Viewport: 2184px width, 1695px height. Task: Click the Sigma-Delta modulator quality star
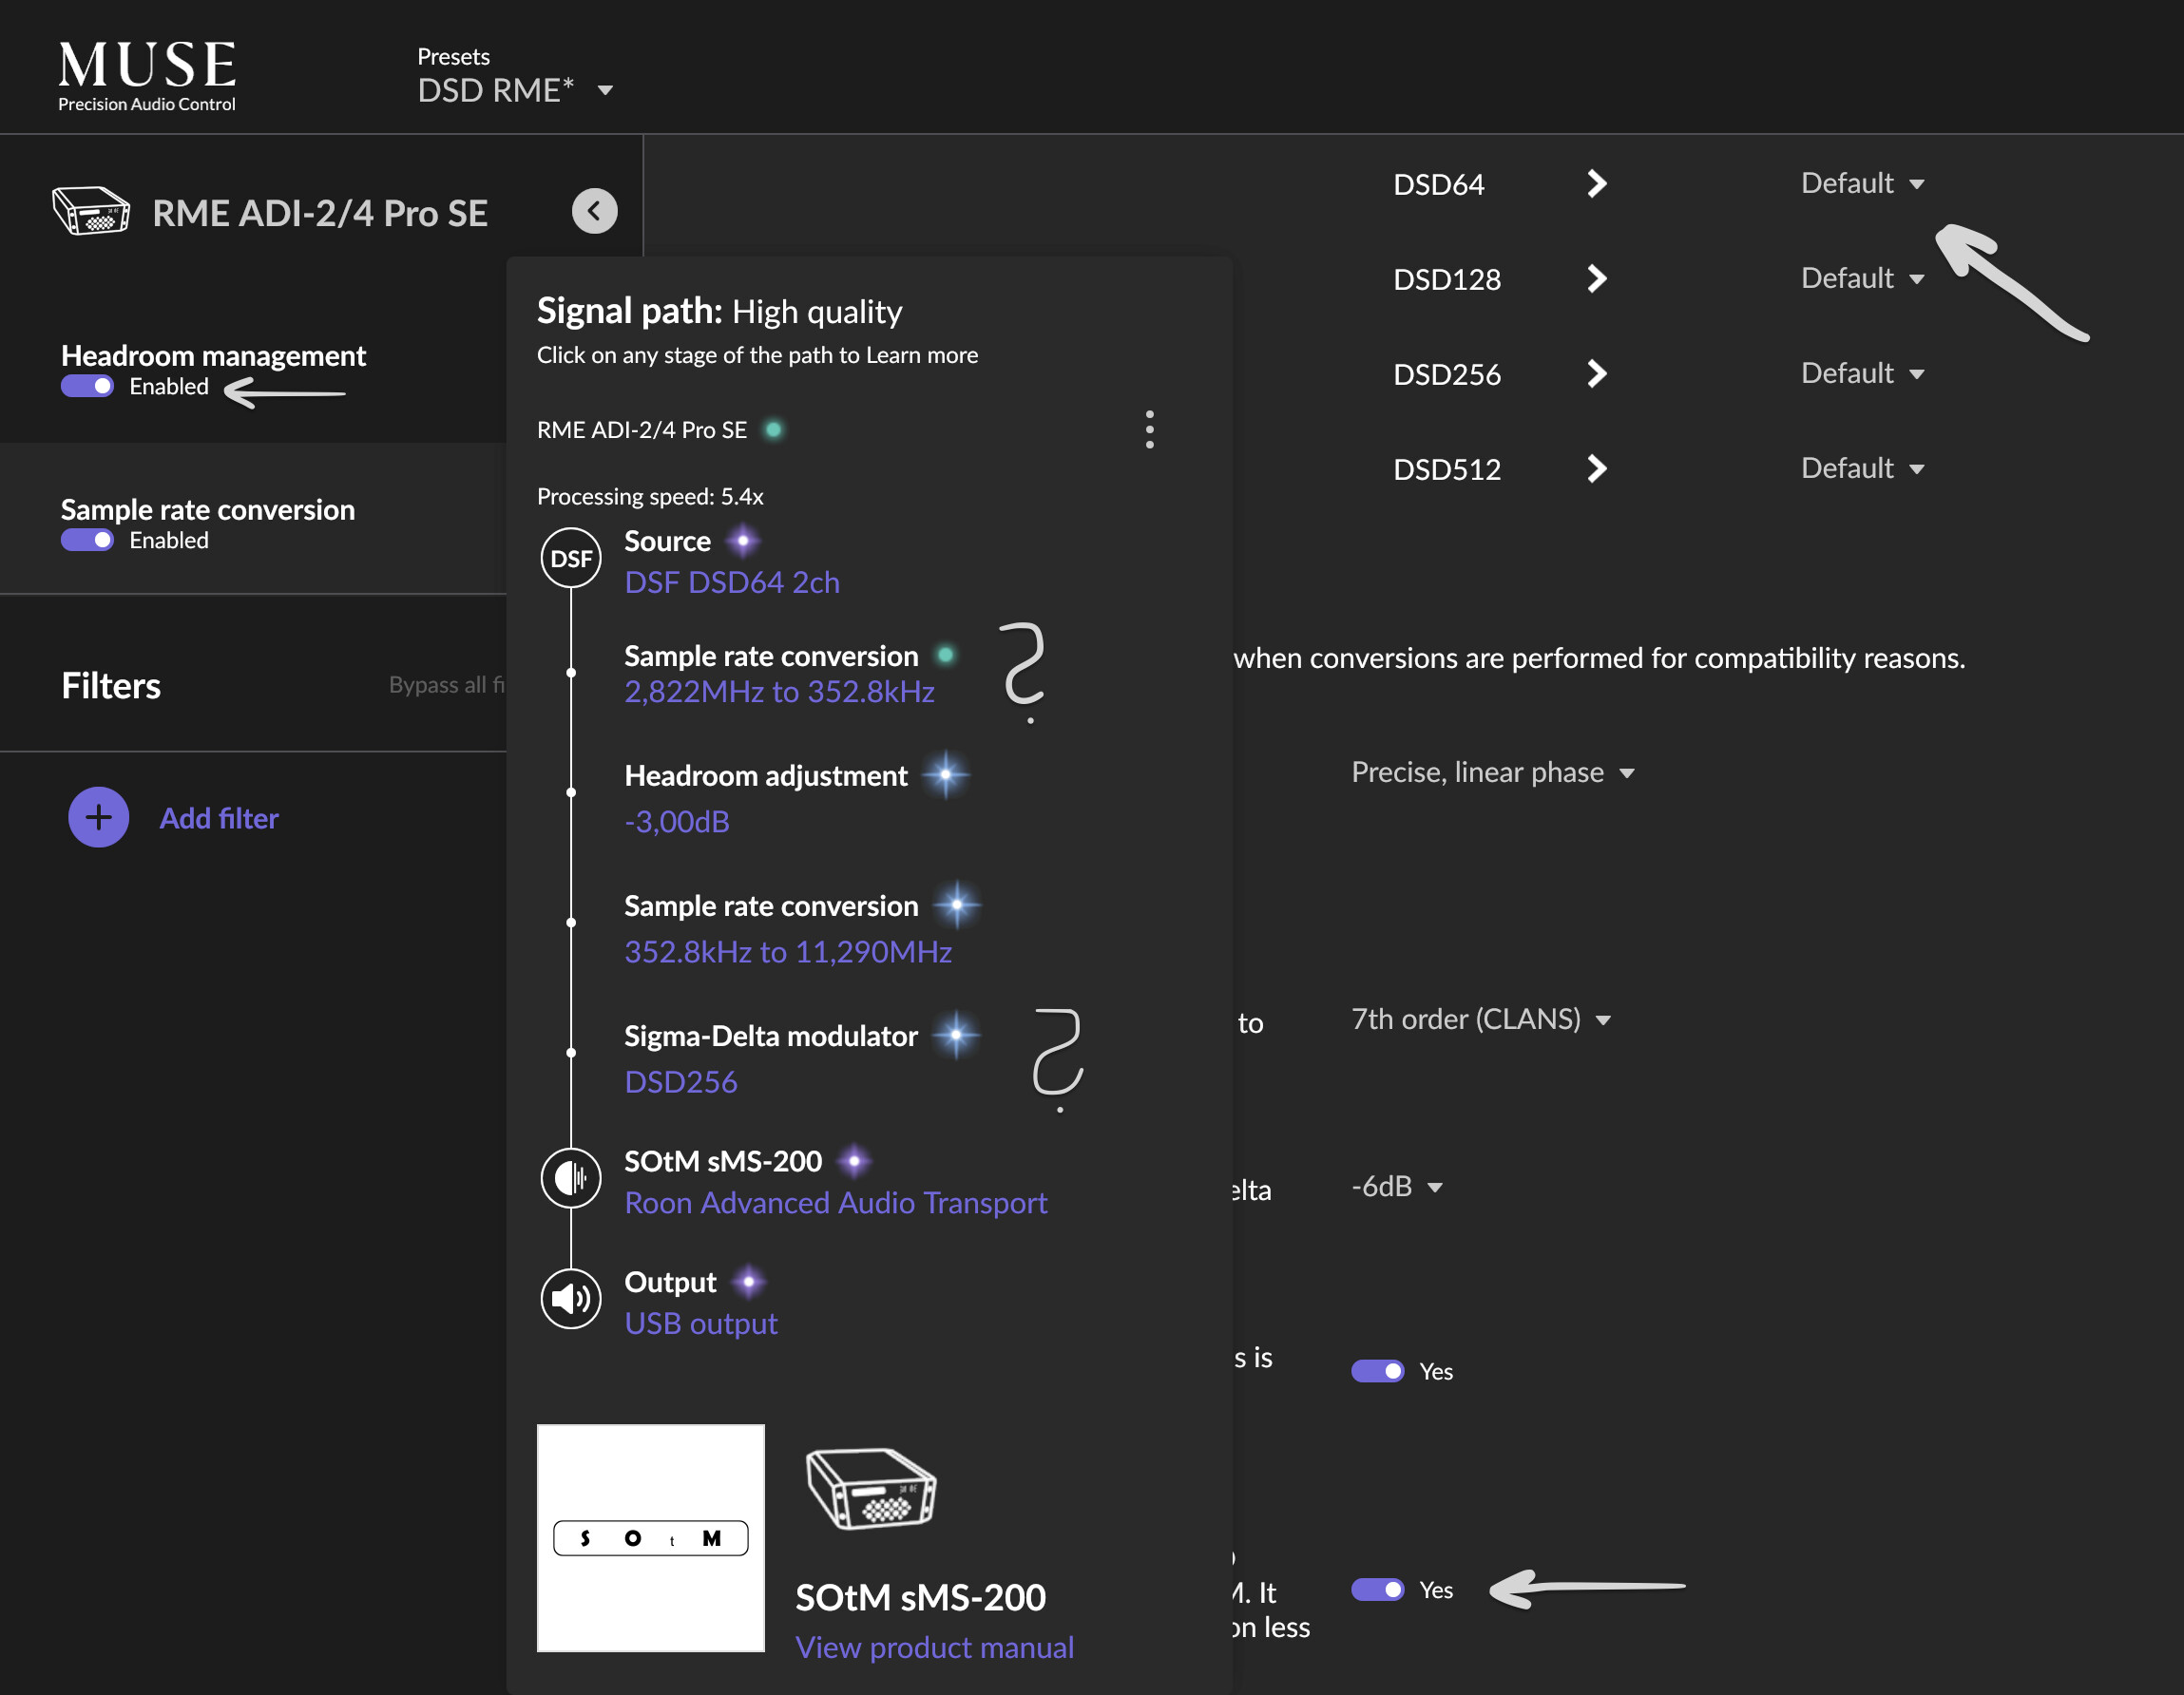coord(956,1035)
